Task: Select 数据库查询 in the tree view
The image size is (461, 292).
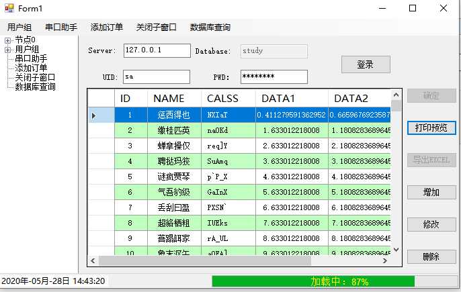Action: (x=35, y=87)
